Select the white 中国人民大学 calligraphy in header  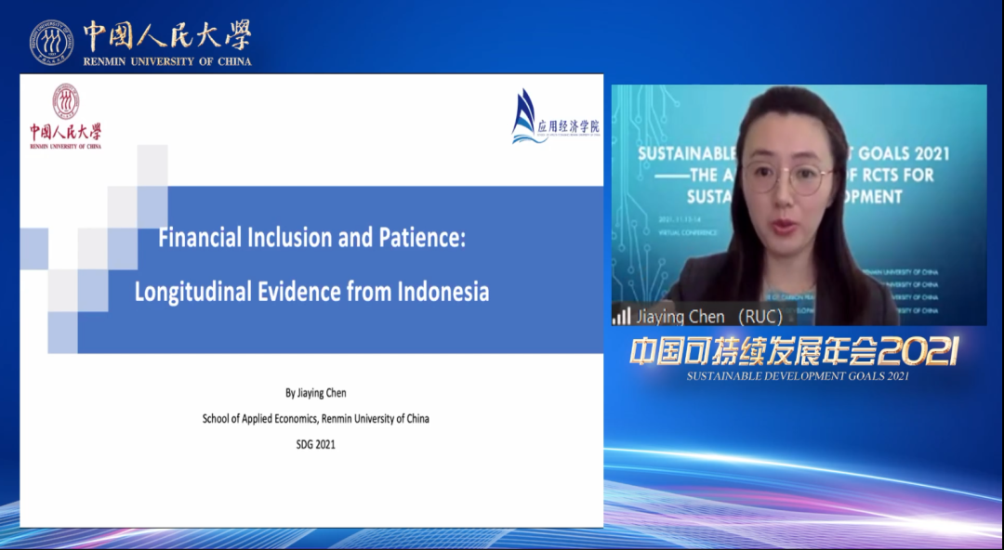[167, 36]
